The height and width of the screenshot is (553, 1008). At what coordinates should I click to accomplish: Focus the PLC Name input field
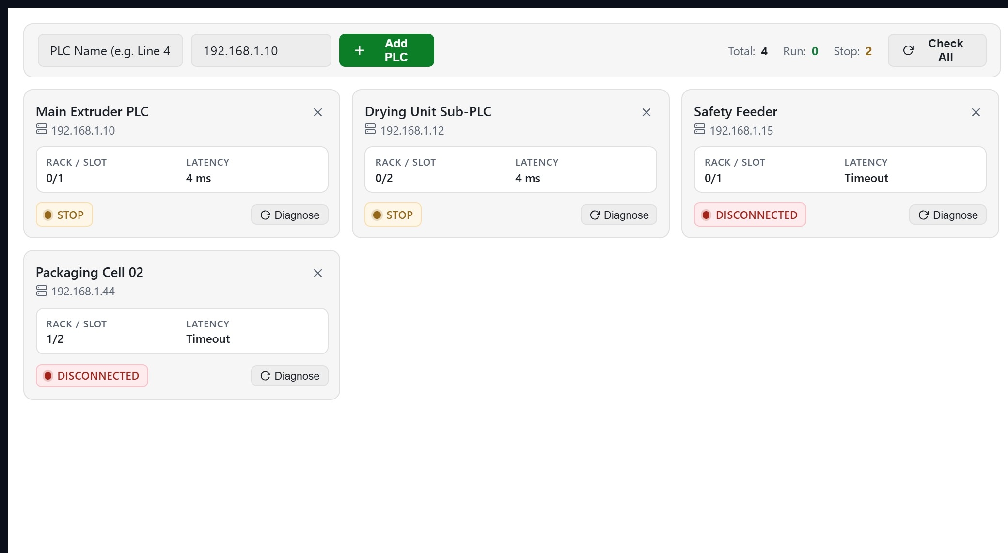pos(110,50)
